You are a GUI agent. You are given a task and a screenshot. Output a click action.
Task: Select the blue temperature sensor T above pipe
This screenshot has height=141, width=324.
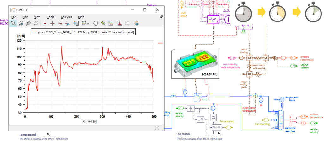coord(185,92)
